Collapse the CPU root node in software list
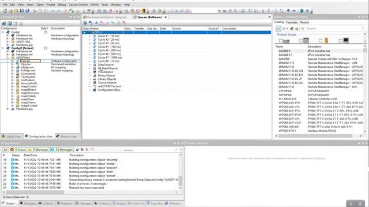The image size is (369, 207). [x=85, y=32]
